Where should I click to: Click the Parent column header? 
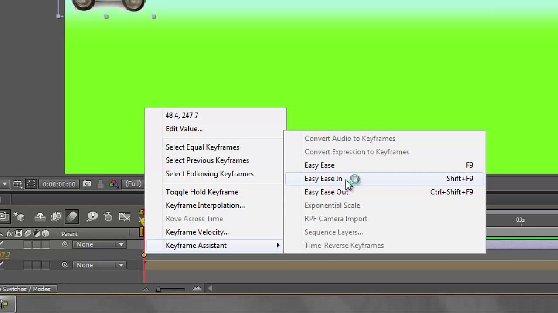click(x=69, y=234)
